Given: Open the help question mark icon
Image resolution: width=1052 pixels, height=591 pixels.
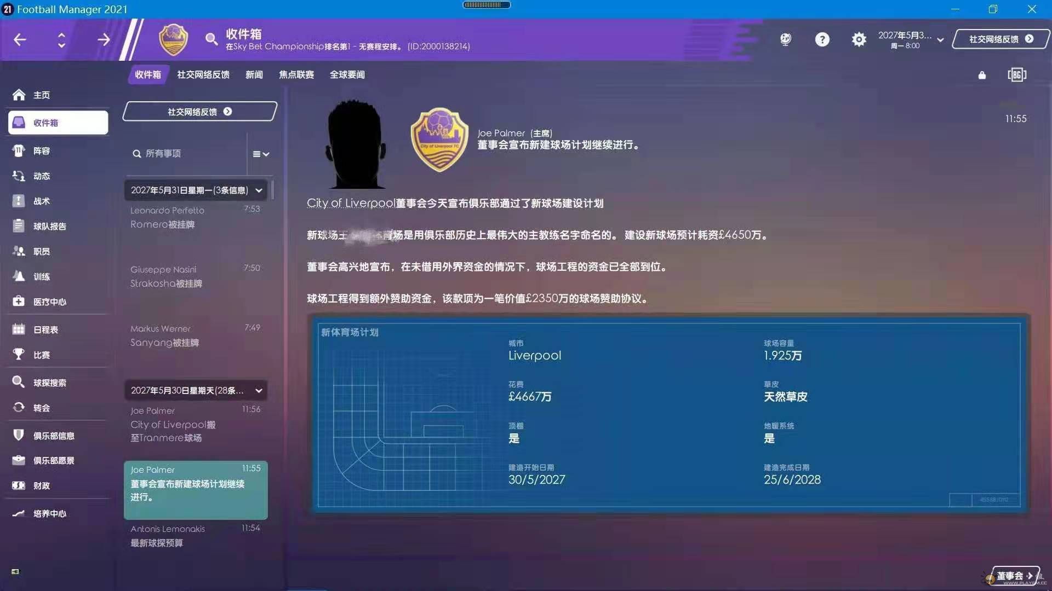Looking at the screenshot, I should 822,39.
